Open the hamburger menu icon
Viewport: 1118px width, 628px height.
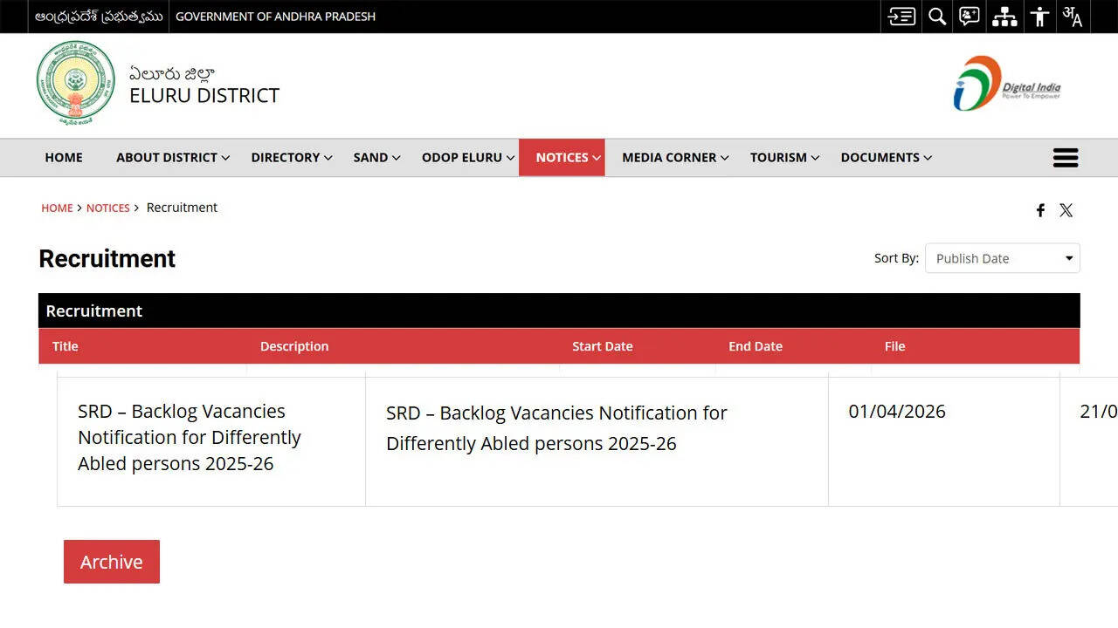click(1066, 158)
